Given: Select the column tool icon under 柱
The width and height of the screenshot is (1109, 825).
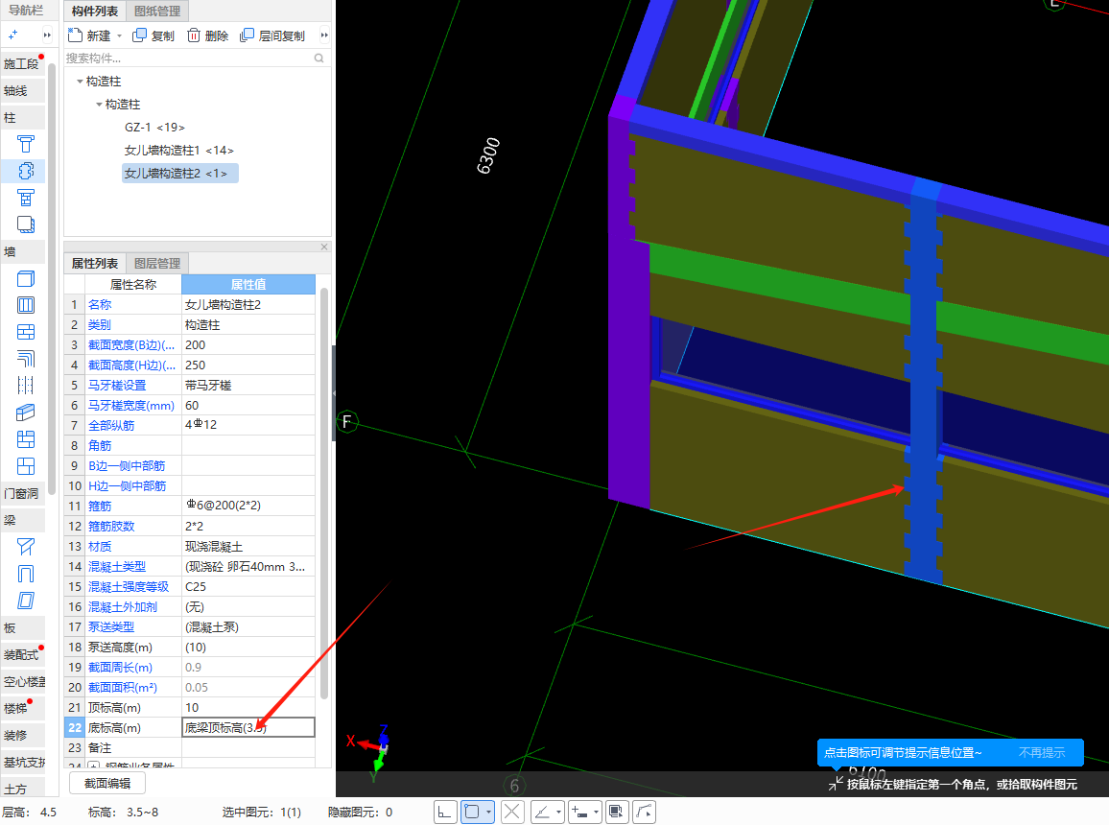Looking at the screenshot, I should click(x=26, y=144).
